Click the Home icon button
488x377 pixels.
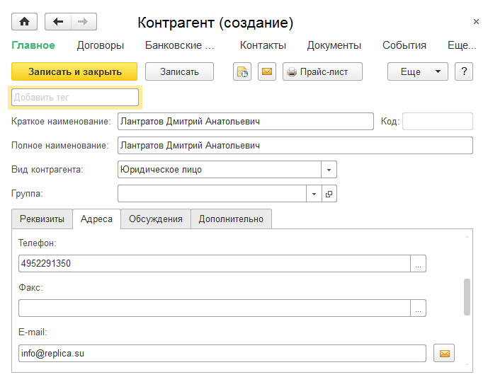[25, 22]
